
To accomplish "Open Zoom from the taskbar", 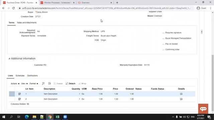I will (65, 117).
